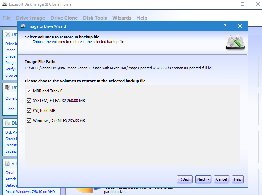The image size is (262, 195).
Task: Toggle the MBR and Track 0 checkbox
Action: click(29, 91)
